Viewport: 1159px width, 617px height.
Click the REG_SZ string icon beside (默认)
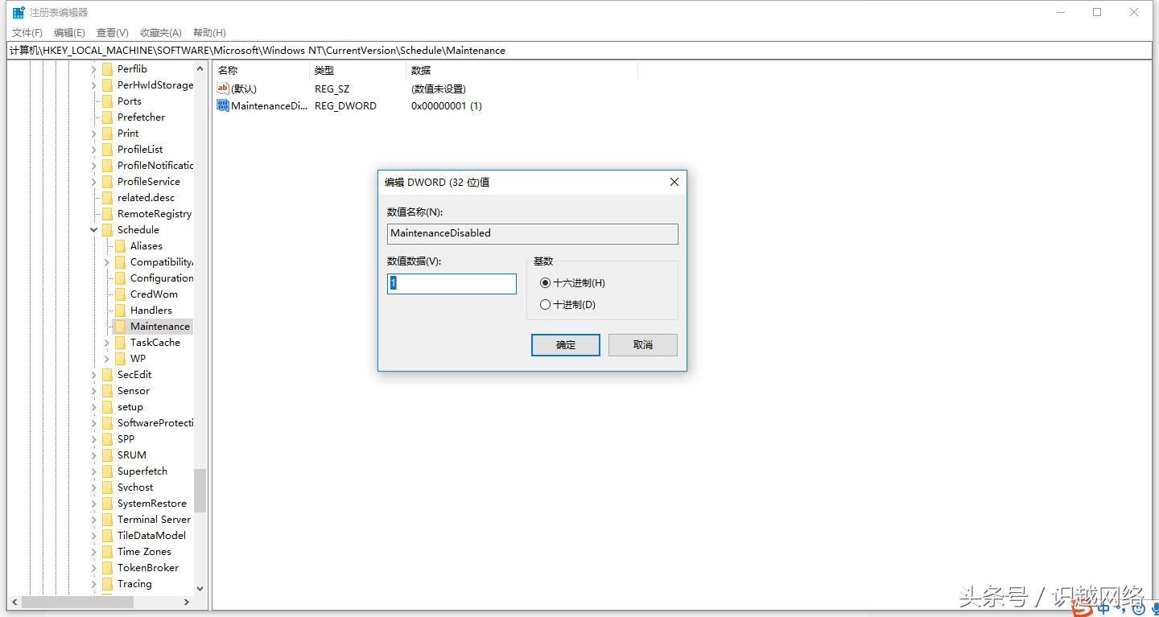tap(222, 88)
